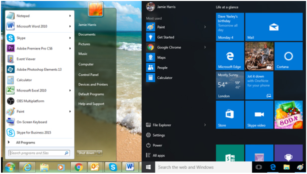Open Calculator in Windows 7 menu
This screenshot has height=174, width=307.
[39, 80]
